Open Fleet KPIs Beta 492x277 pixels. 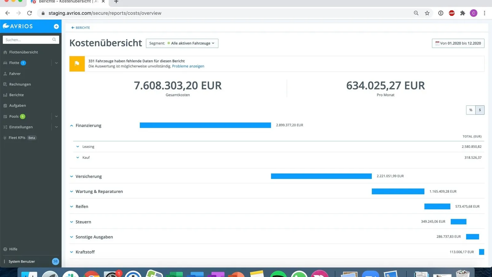coord(20,138)
